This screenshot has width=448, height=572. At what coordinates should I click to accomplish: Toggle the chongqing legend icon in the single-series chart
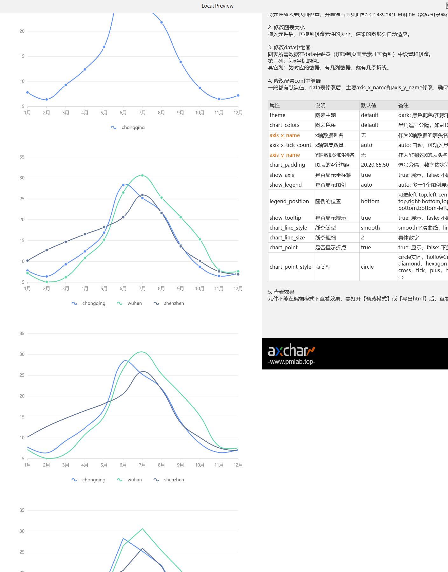point(114,127)
